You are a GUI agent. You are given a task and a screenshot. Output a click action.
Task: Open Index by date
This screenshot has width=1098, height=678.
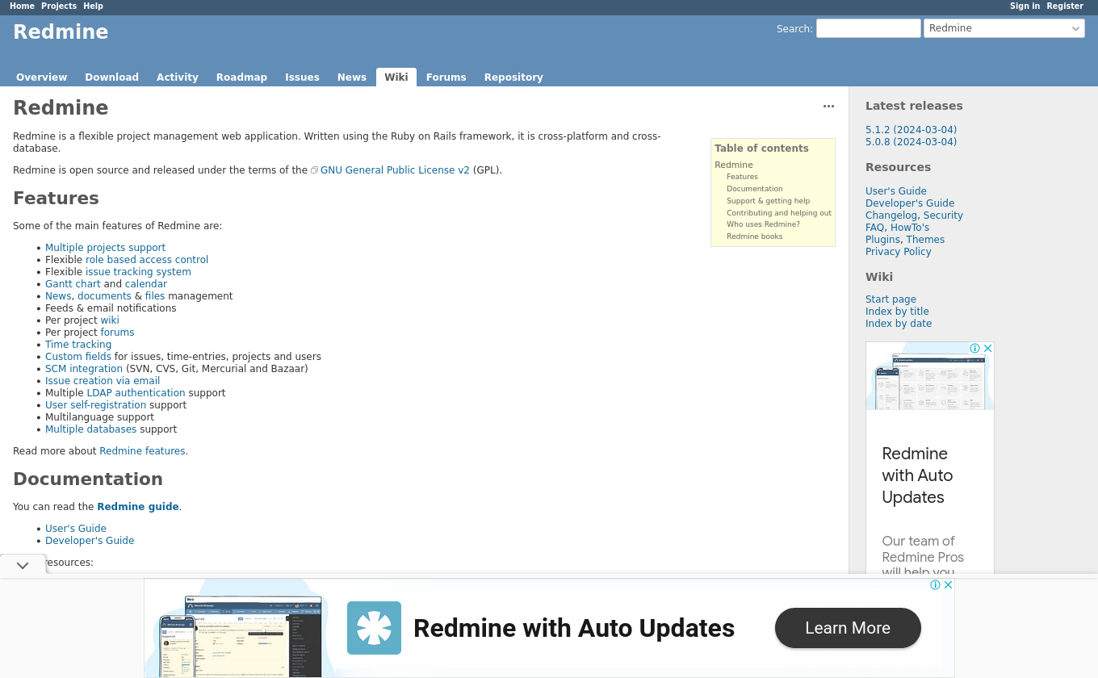coord(899,324)
